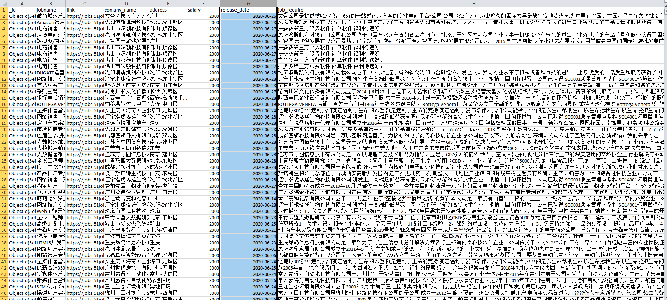667x300 pixels.
Task: Select the address cell 大连-中山区
Action: (x=168, y=104)
